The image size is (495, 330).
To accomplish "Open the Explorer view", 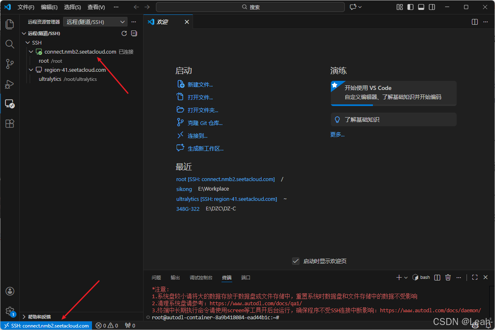I will pyautogui.click(x=9, y=24).
